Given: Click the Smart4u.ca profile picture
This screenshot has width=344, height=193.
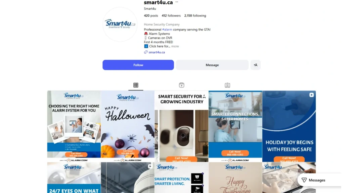Looking at the screenshot, I should pyautogui.click(x=120, y=24).
